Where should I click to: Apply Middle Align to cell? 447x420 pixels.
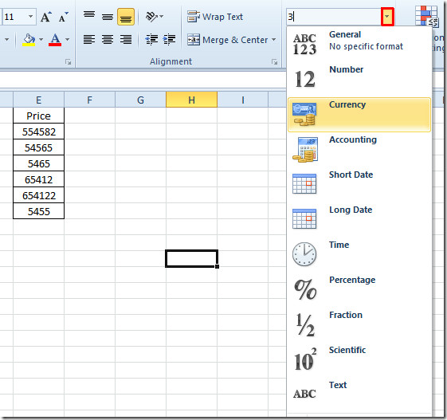[108, 17]
